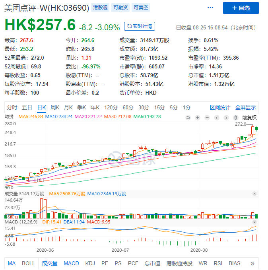Switch chart to 周K weekly view
This screenshot has height=270, width=268.
55,107
